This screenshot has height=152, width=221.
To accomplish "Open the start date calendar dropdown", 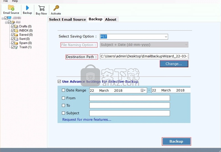I will coord(143,90).
